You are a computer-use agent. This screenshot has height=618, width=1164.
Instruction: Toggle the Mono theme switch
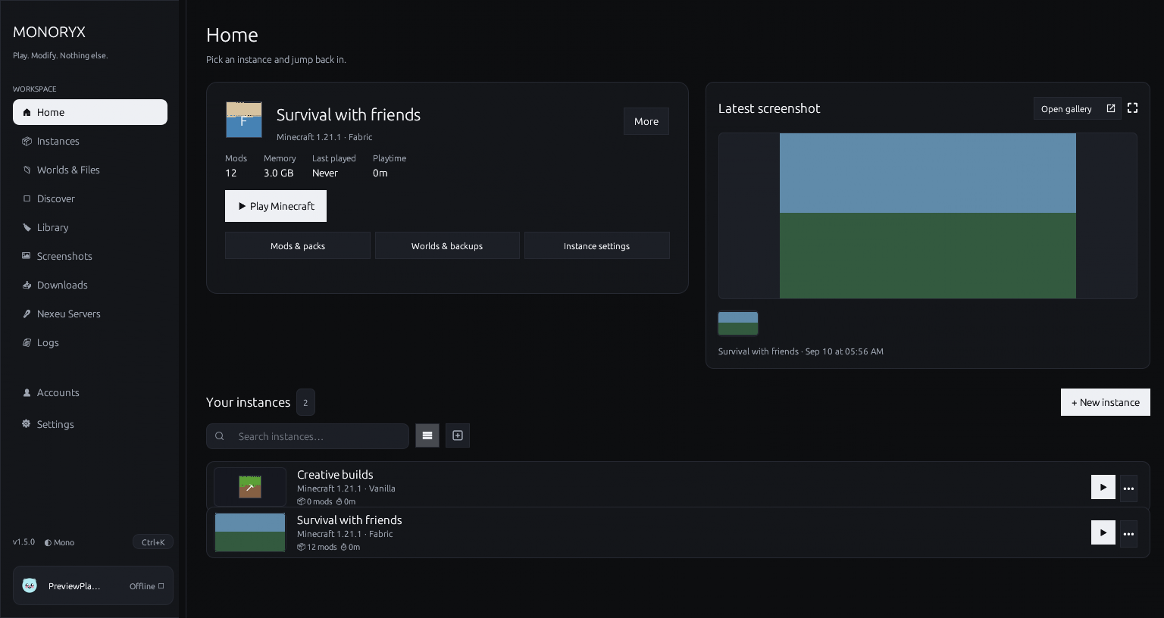click(59, 542)
